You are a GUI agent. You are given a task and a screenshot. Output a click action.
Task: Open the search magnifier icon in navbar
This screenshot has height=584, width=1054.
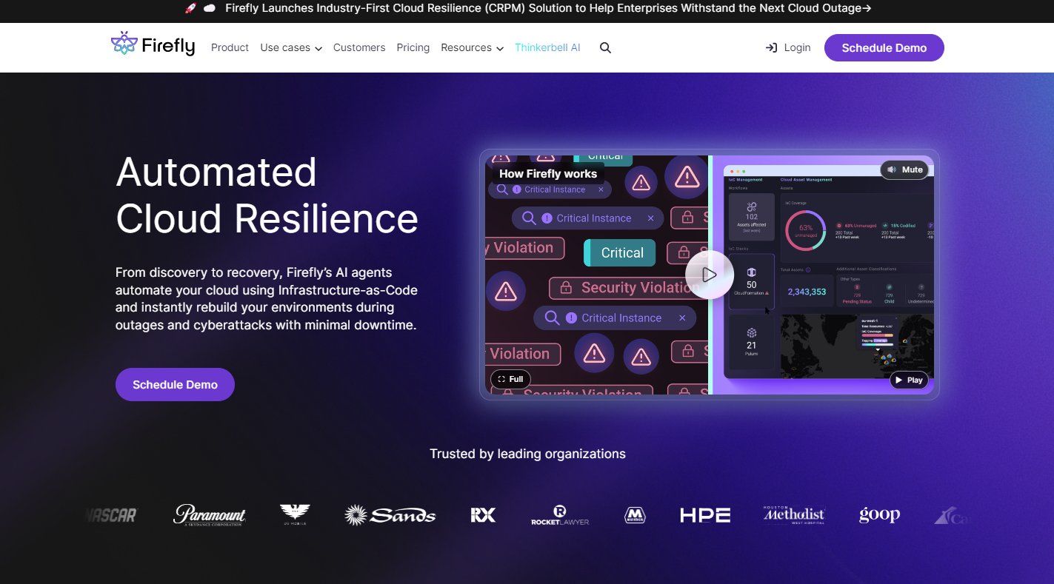(x=605, y=47)
